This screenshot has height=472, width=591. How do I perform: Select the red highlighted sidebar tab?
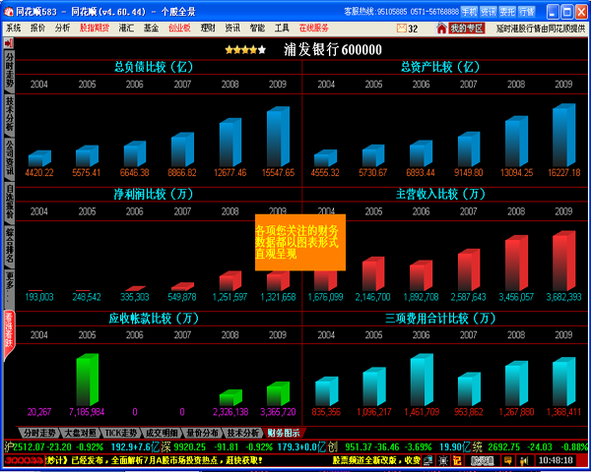[x=9, y=334]
